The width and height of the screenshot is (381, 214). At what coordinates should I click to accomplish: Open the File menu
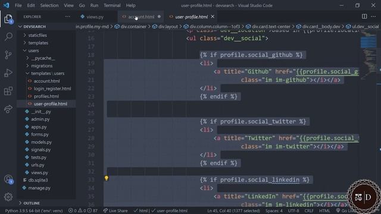tap(18, 5)
